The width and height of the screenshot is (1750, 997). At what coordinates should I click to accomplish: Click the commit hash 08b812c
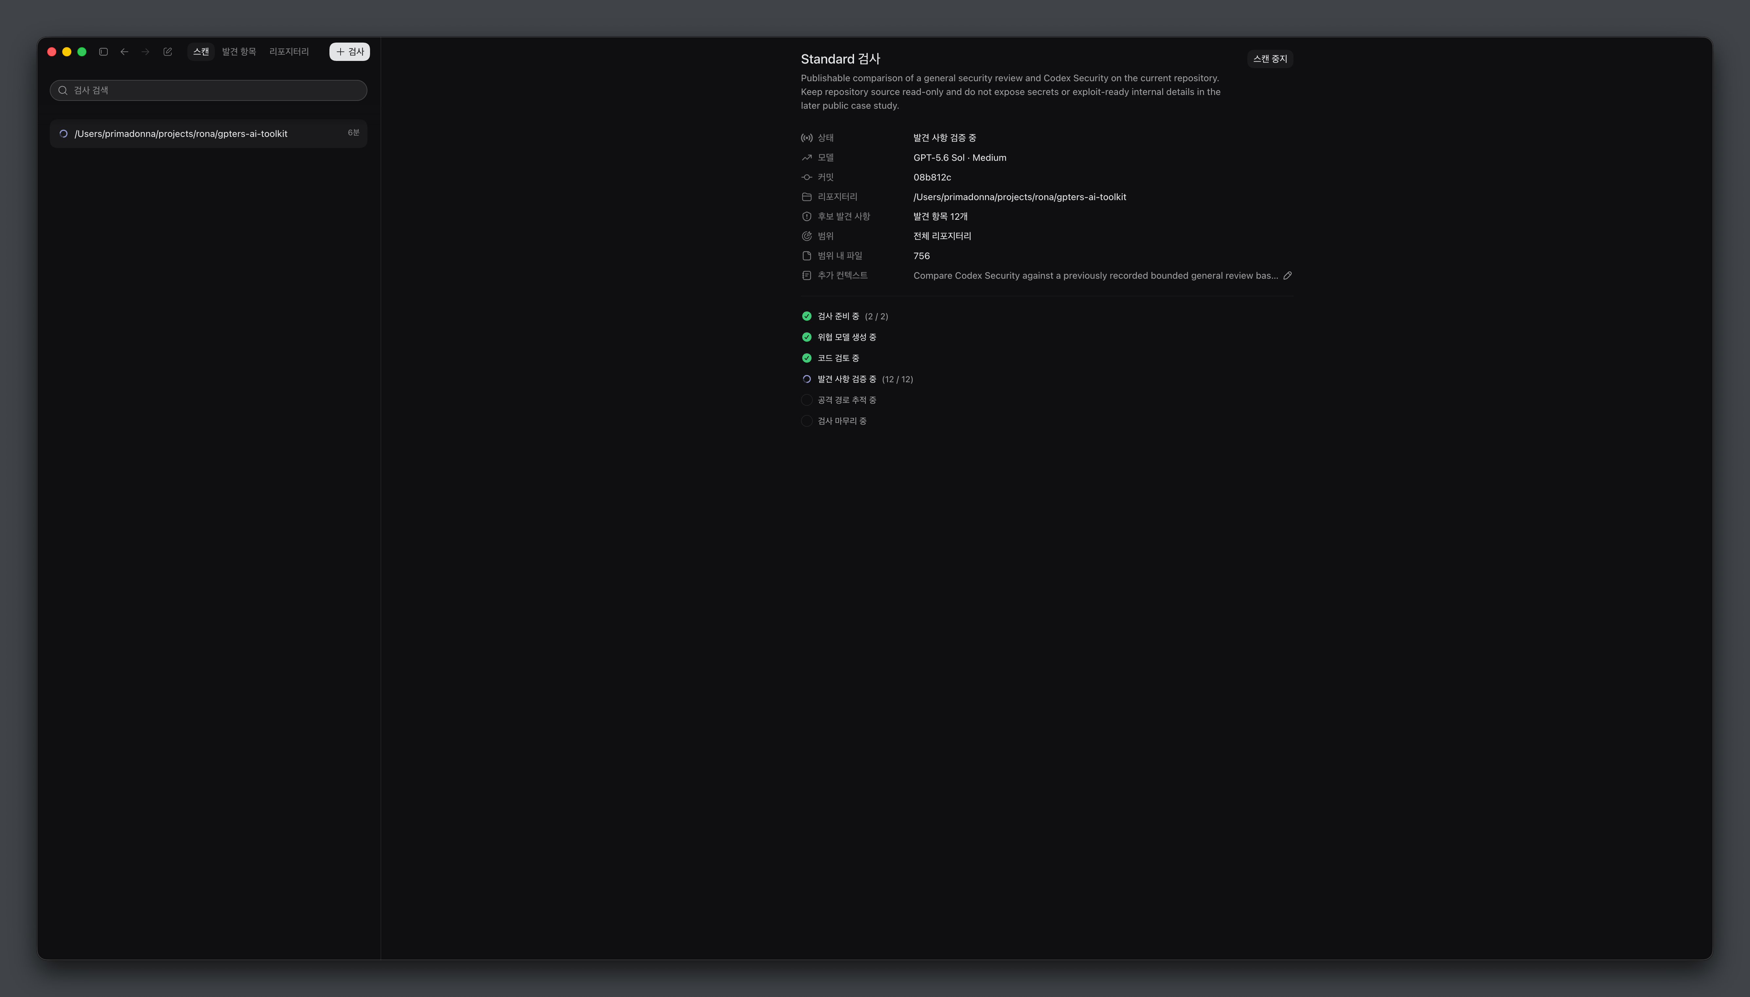click(x=932, y=177)
